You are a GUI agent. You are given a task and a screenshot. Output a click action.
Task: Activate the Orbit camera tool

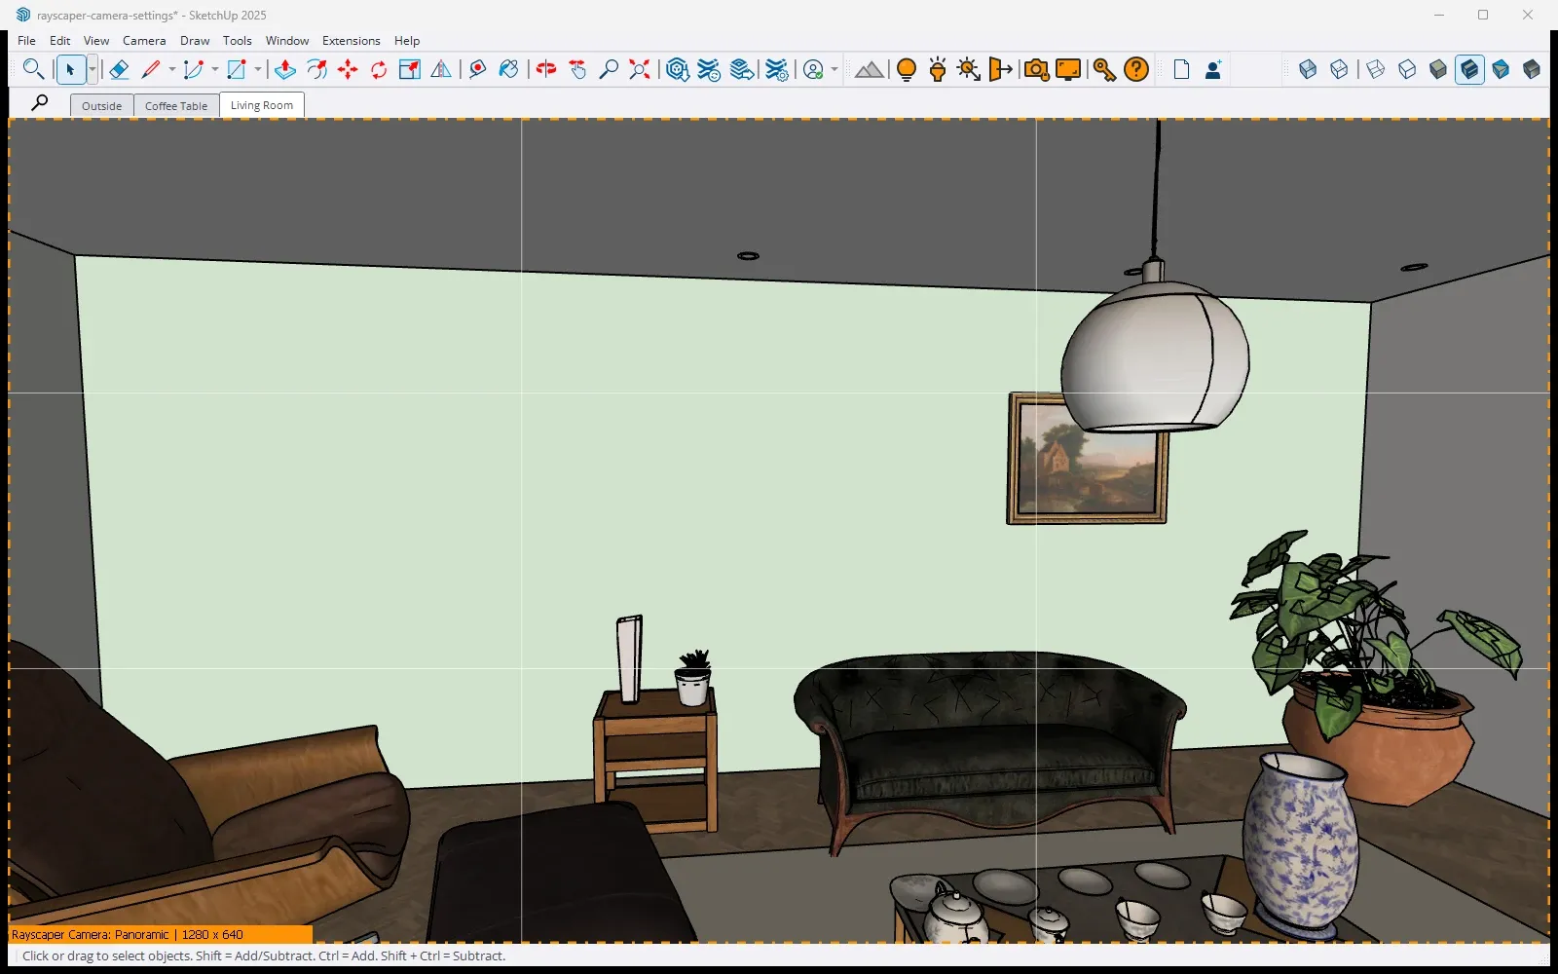[546, 69]
